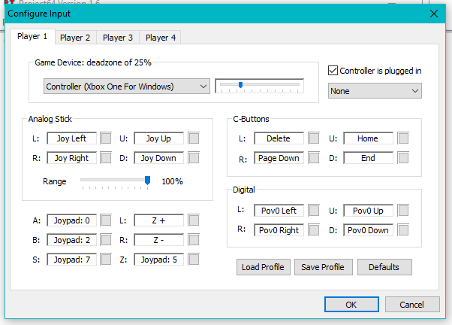Click the Start button mapping field Joypad: 7
The width and height of the screenshot is (452, 325).
coord(72,260)
